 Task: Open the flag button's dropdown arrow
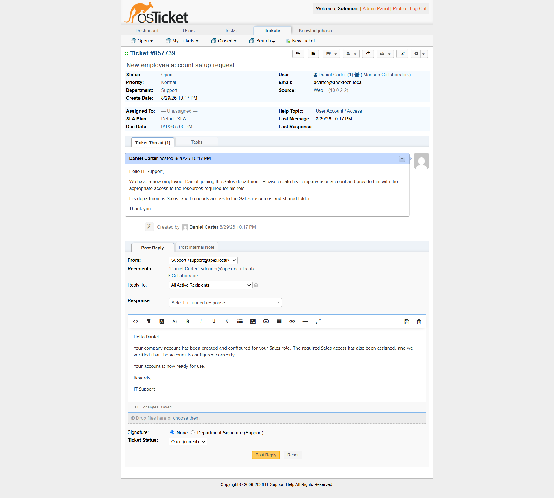coord(336,54)
